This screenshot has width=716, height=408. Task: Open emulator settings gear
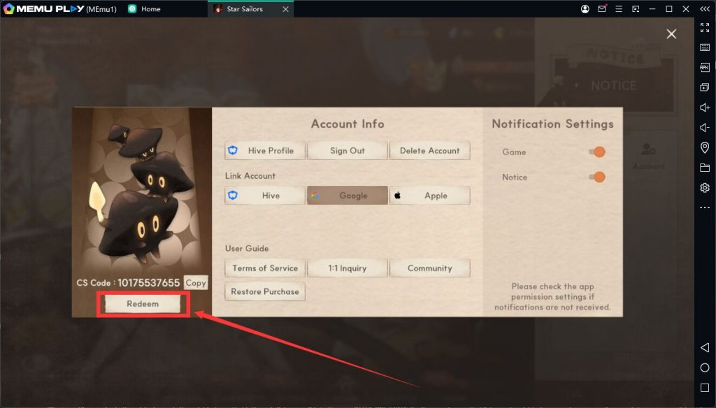pyautogui.click(x=705, y=187)
